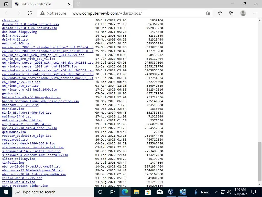Open Mail app on taskbar

tap(159, 192)
